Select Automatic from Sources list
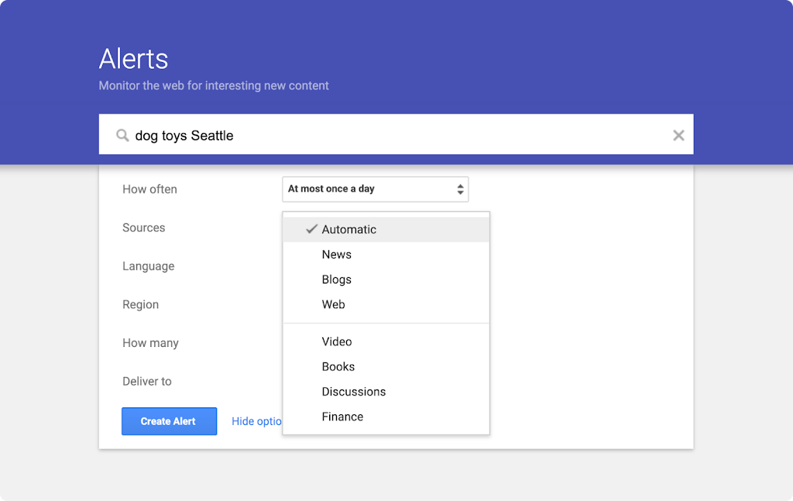 coord(349,229)
